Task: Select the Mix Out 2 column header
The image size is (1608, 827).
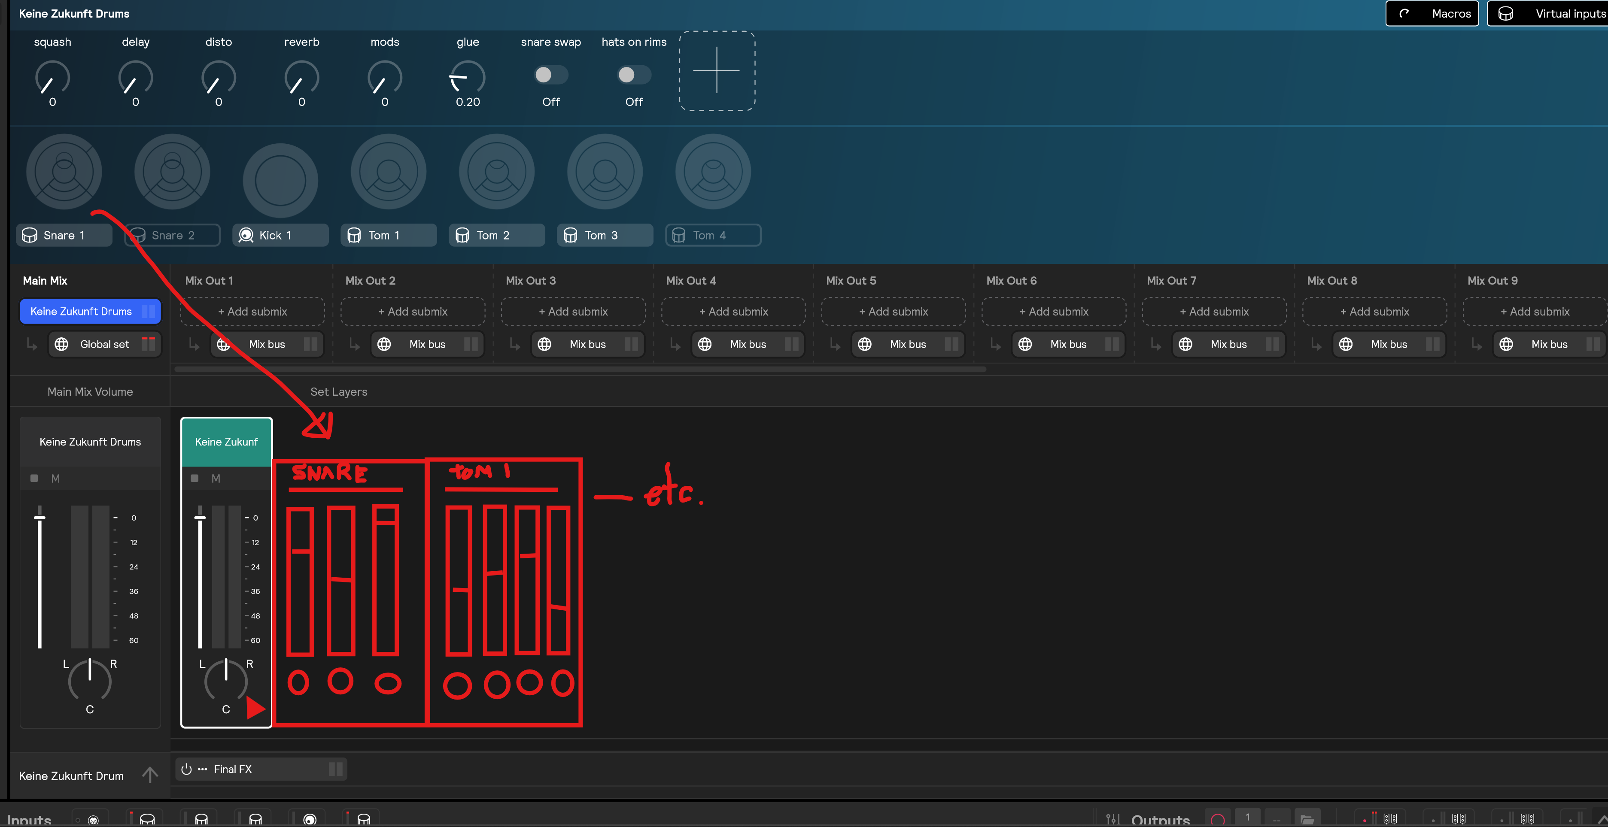Action: [370, 281]
